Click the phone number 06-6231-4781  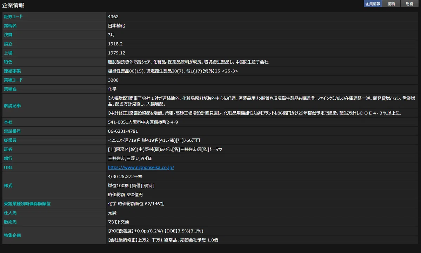[x=123, y=131]
